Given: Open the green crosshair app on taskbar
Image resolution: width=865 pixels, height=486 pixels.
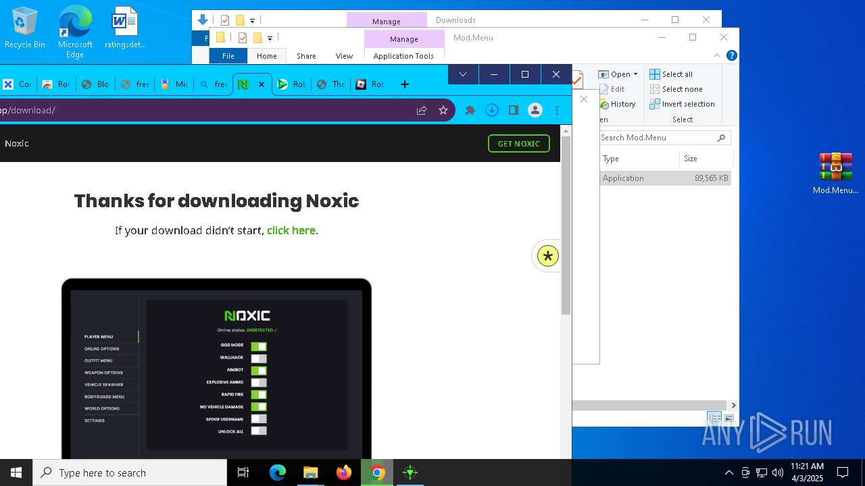Looking at the screenshot, I should [x=410, y=473].
